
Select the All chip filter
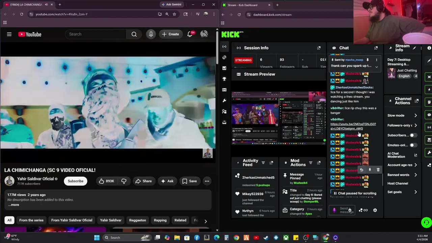[x=9, y=220]
